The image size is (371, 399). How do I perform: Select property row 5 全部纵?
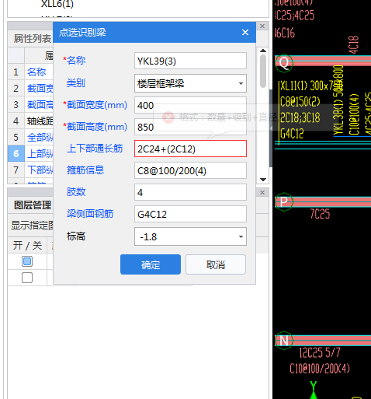30,137
